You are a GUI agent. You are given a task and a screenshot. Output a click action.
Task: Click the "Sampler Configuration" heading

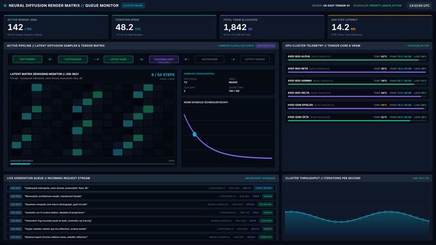click(199, 73)
